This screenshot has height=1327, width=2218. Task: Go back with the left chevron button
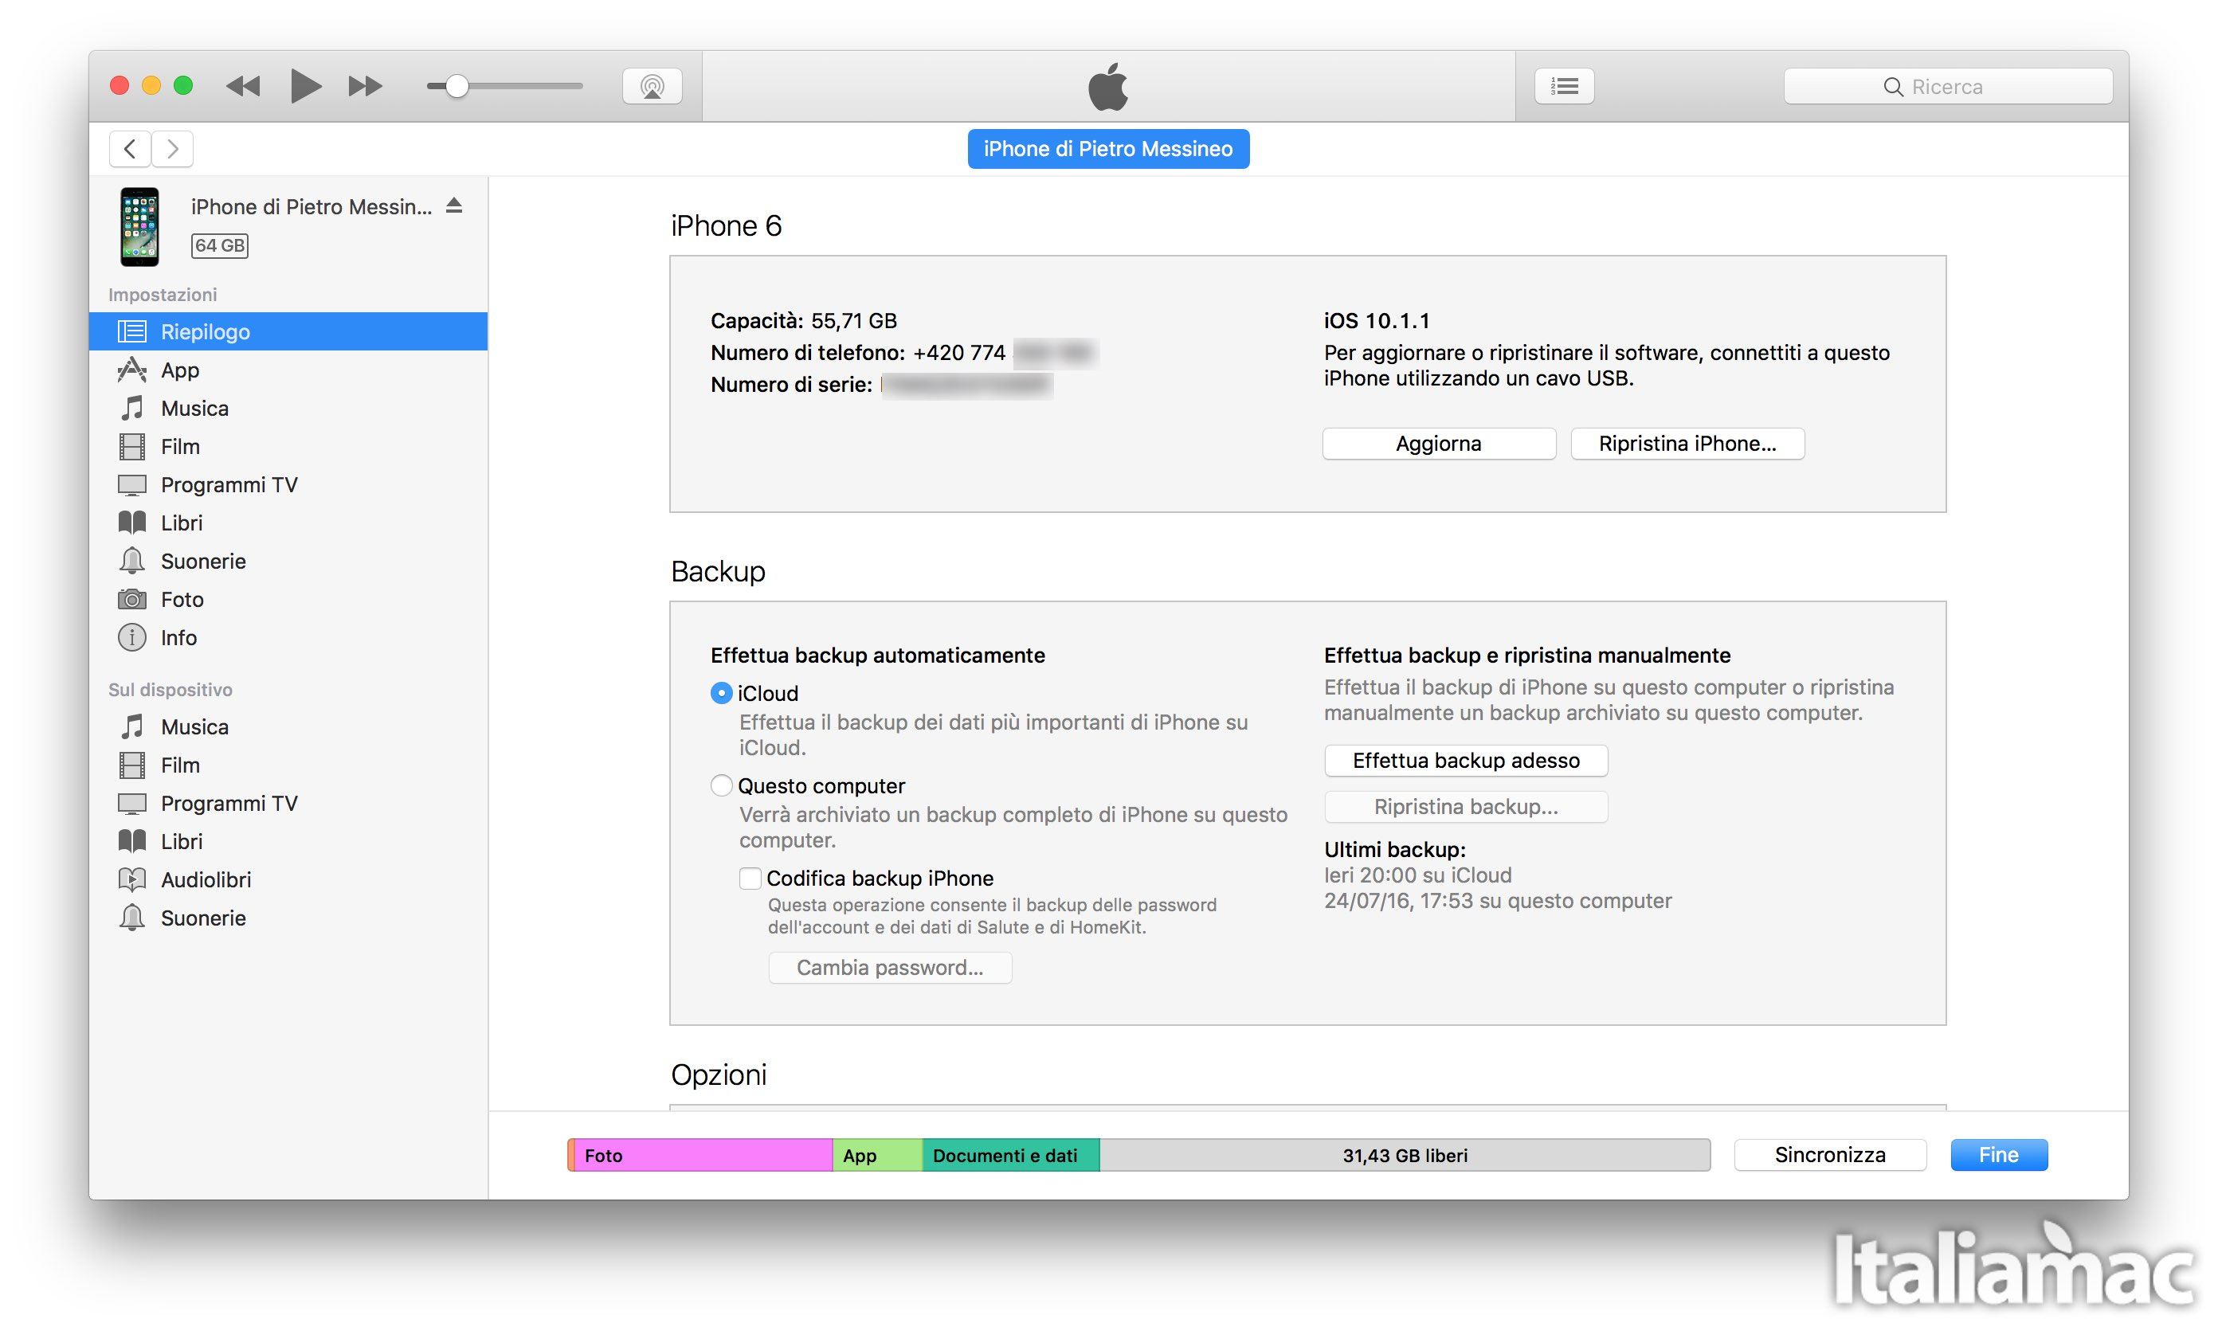[130, 148]
